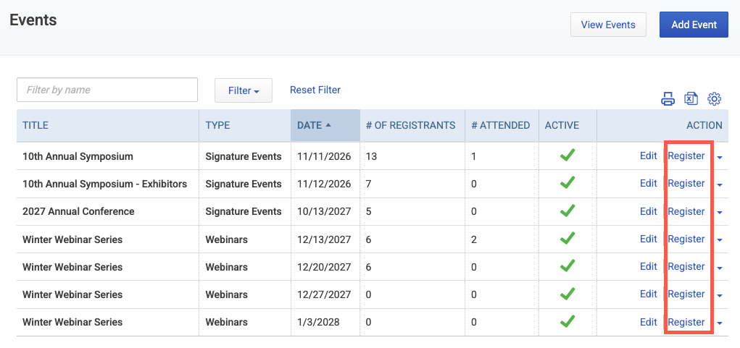
Task: Export the list with the Excel icon
Action: tap(691, 99)
